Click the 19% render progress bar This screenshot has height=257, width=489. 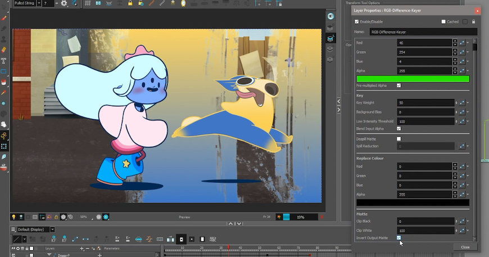(x=300, y=217)
